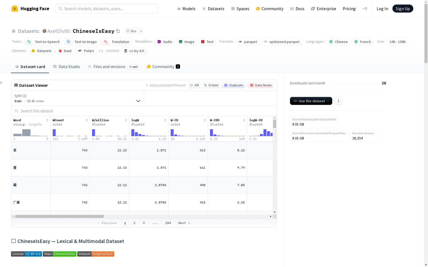This screenshot has width=428, height=267.
Task: Click the sort arrows on the W-CD column
Action: click(205, 120)
